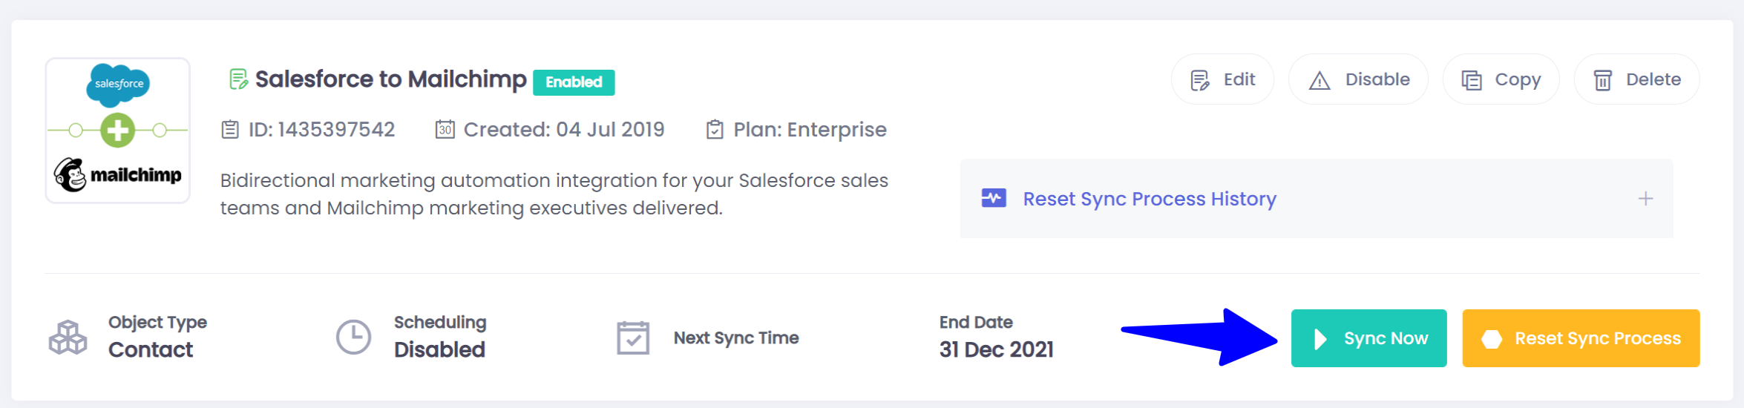Click the clock icon next to Scheduling
This screenshot has width=1744, height=408.
pyautogui.click(x=353, y=338)
